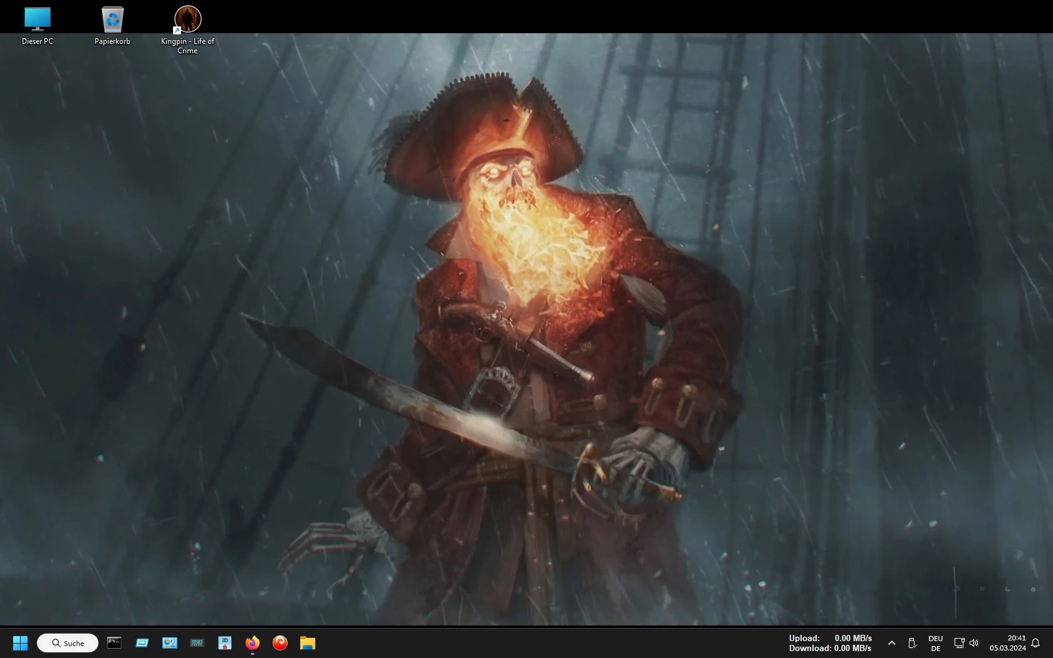
Task: Open the network status tray icon
Action: click(959, 643)
